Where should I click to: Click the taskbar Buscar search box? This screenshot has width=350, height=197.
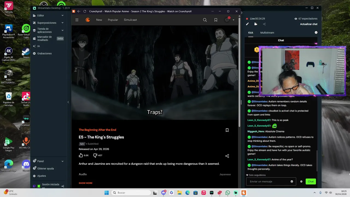132,193
